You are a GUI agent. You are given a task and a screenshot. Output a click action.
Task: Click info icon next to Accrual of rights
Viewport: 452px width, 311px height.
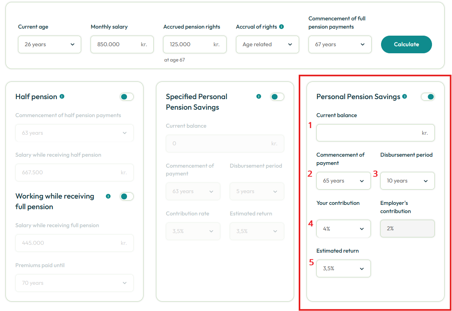[281, 27]
